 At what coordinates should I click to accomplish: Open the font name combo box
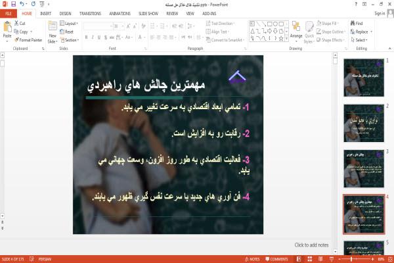click(x=98, y=26)
